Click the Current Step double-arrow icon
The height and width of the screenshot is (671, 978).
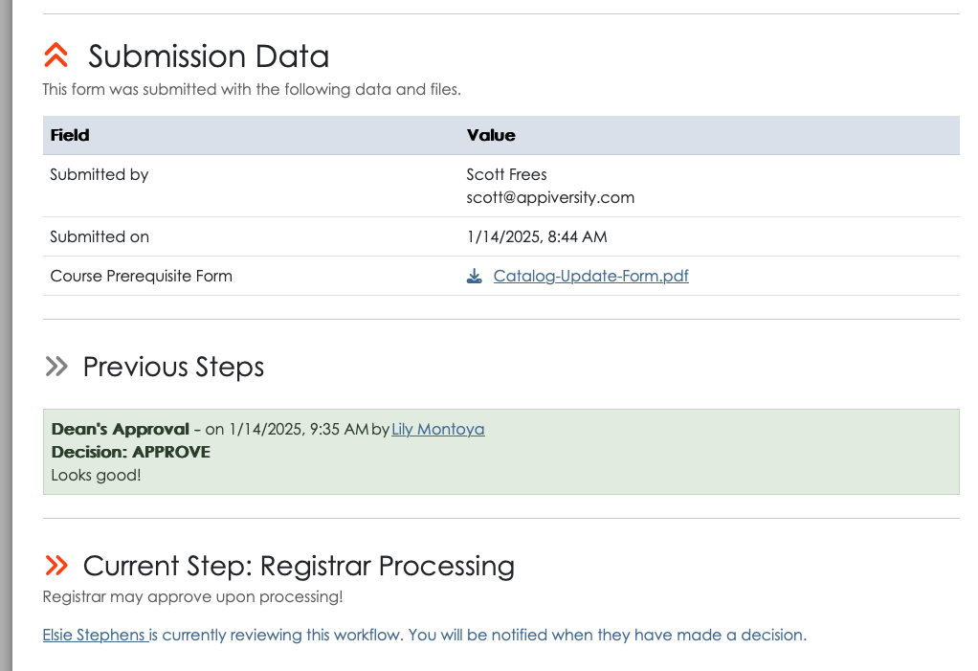pos(56,566)
